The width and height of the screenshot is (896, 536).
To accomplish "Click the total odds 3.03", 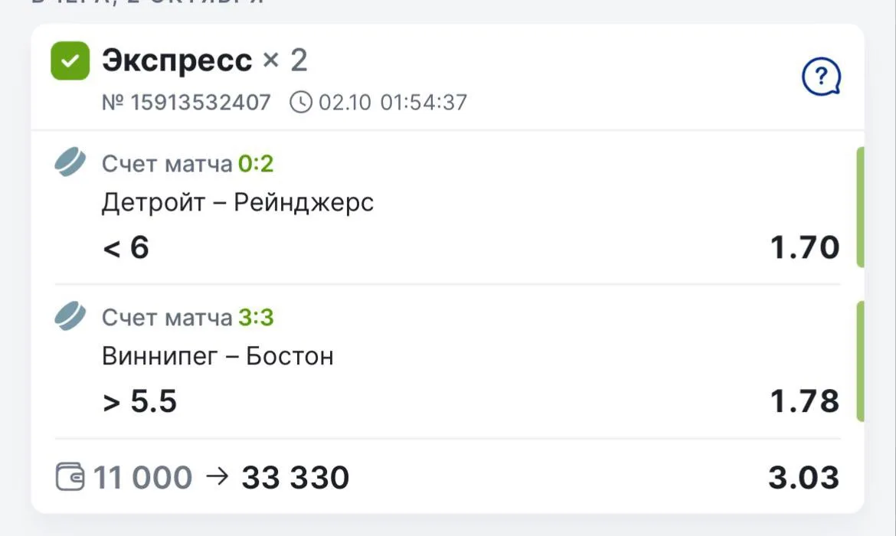I will click(x=804, y=477).
